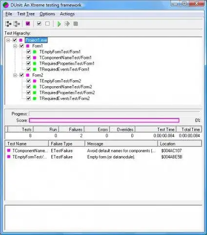207x235 pixels.
Task: Select the TRequiredPropertiesTest/Form1 tree label
Action: point(67,63)
